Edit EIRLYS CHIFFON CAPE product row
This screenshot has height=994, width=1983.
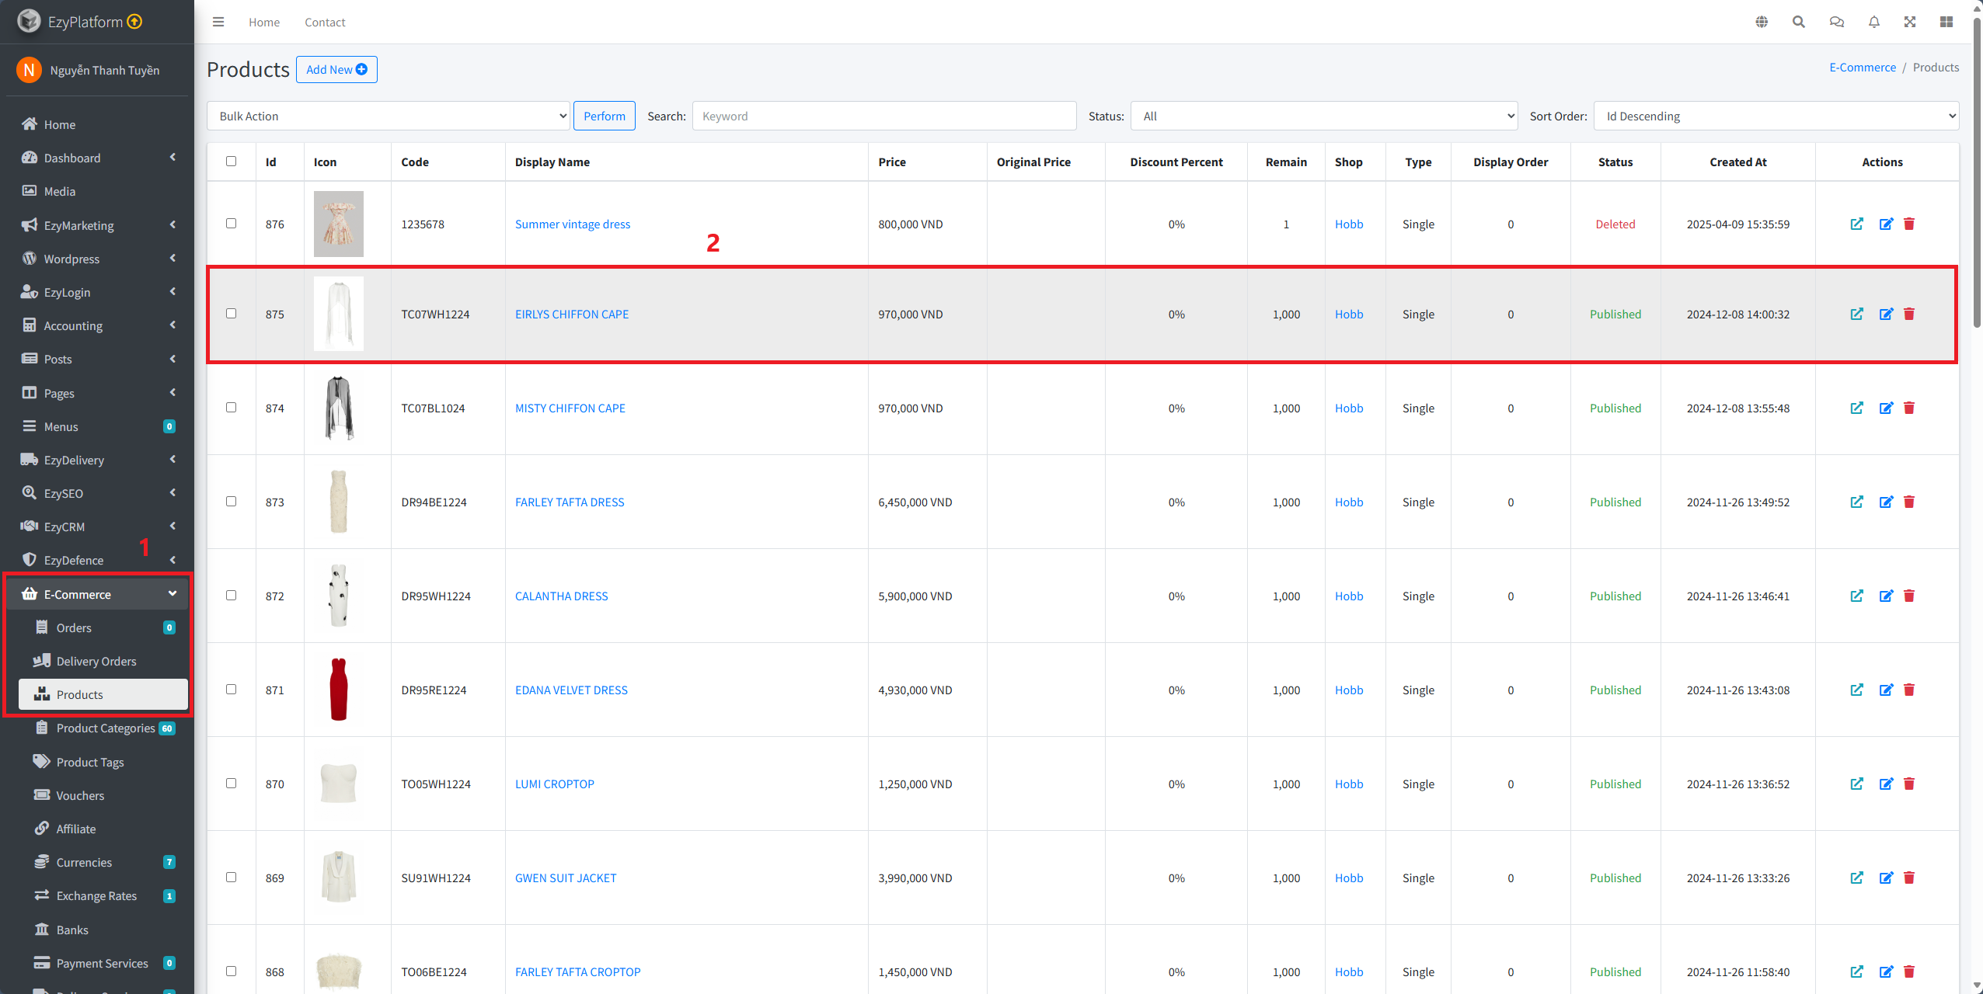coord(1886,314)
